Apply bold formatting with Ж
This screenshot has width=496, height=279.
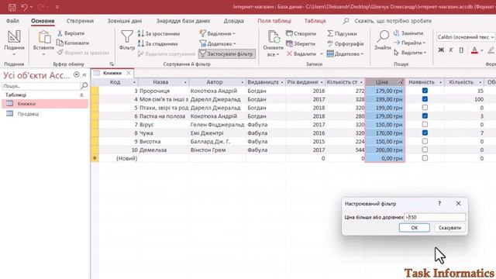(441, 50)
